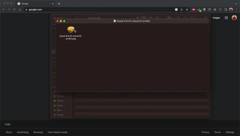Open the AdBlock Plus extension
The image size is (240, 136).
[x=194, y=10]
